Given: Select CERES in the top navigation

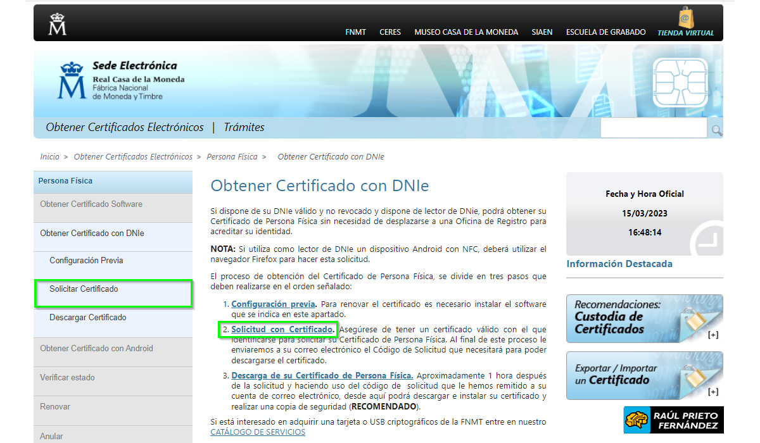Looking at the screenshot, I should tap(390, 32).
